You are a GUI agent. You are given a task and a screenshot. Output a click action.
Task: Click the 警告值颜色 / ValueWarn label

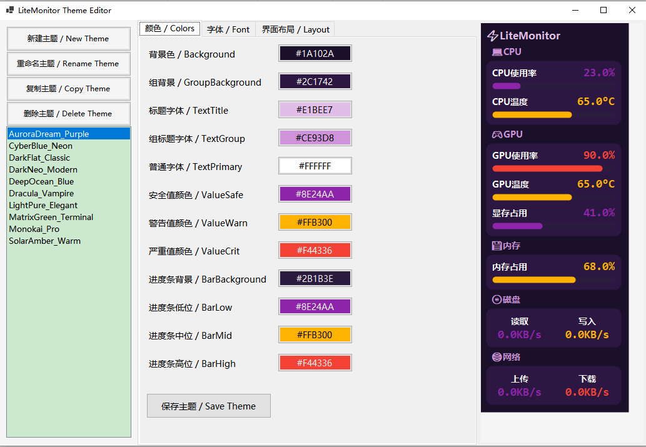(x=198, y=223)
